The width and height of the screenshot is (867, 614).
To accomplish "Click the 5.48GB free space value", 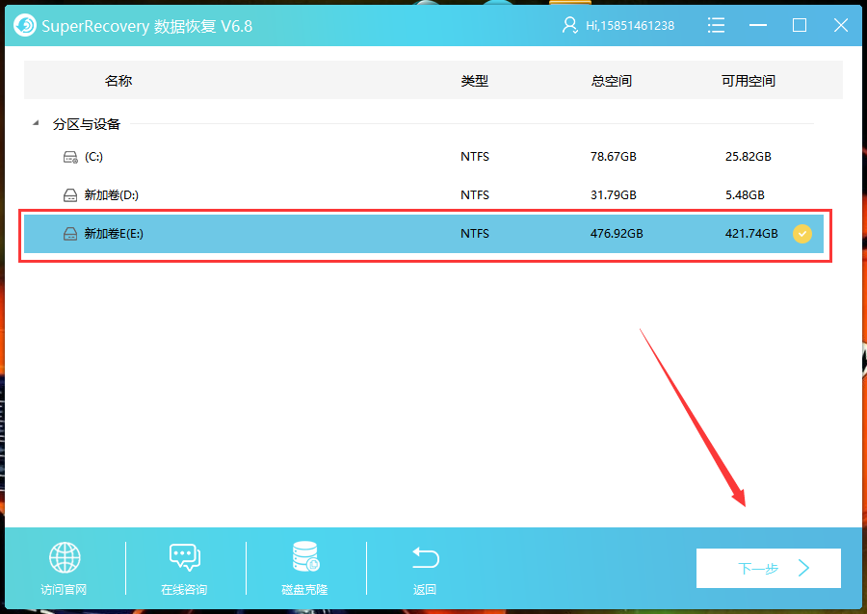I will 745,195.
